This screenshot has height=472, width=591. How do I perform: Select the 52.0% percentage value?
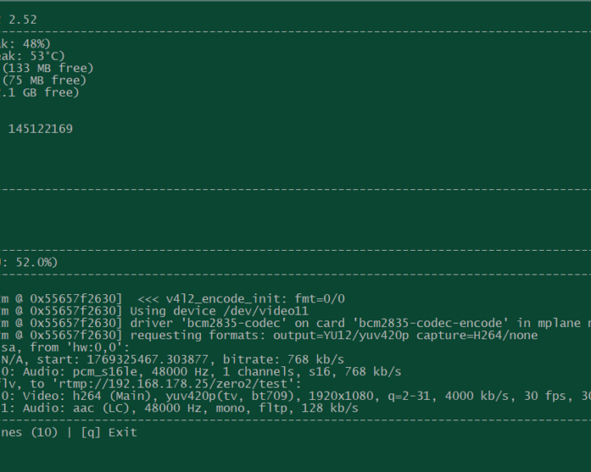33,262
